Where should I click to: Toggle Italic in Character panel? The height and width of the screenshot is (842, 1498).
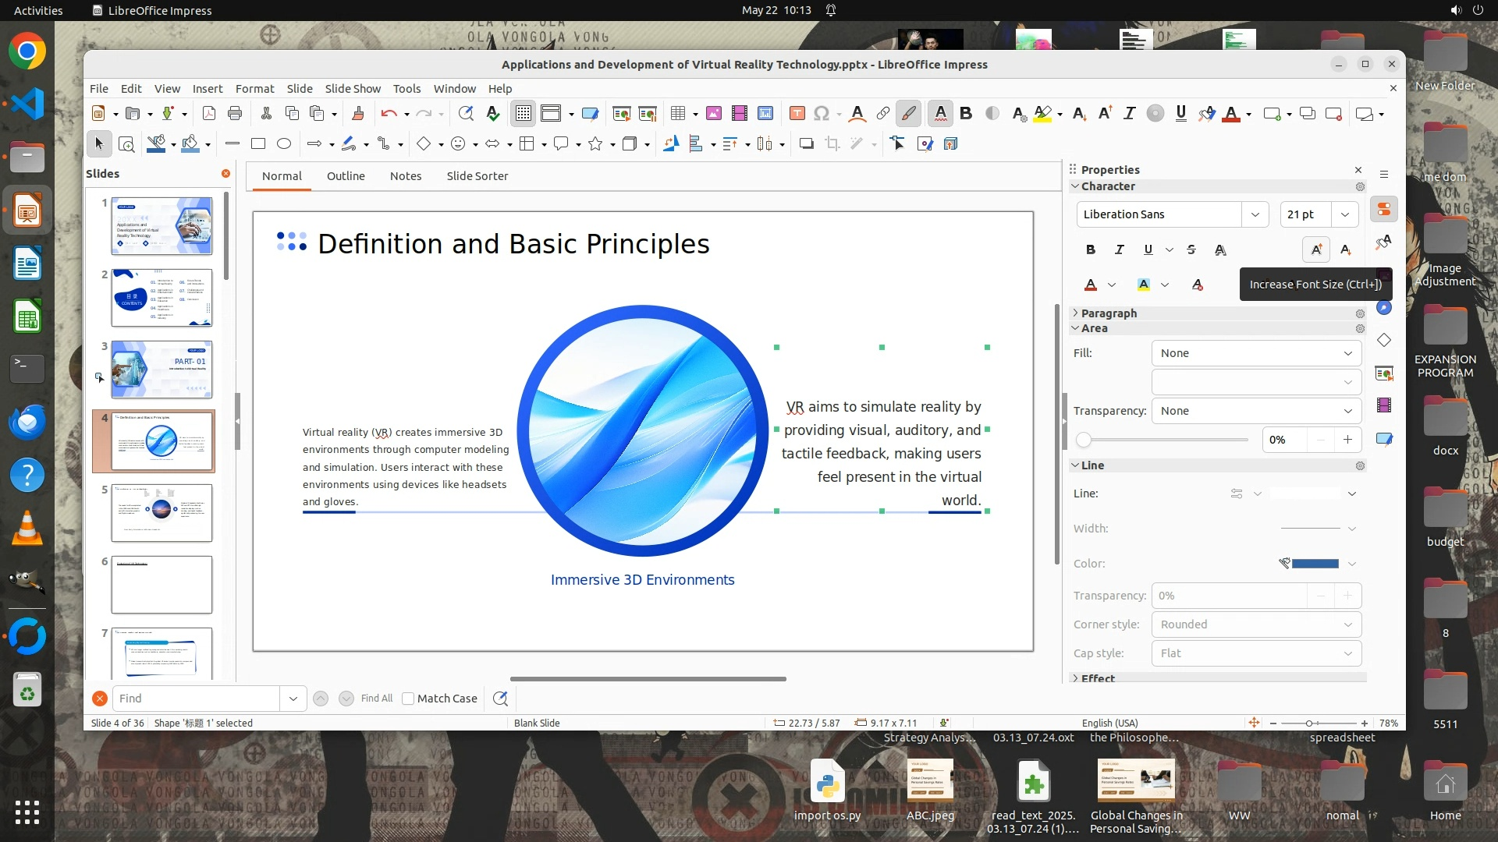pos(1120,249)
